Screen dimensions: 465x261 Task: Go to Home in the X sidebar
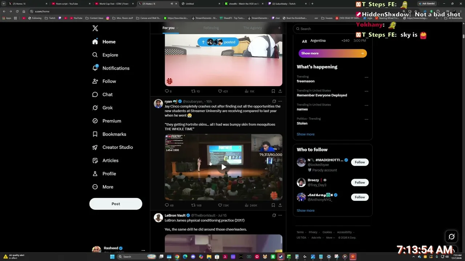pyautogui.click(x=104, y=42)
